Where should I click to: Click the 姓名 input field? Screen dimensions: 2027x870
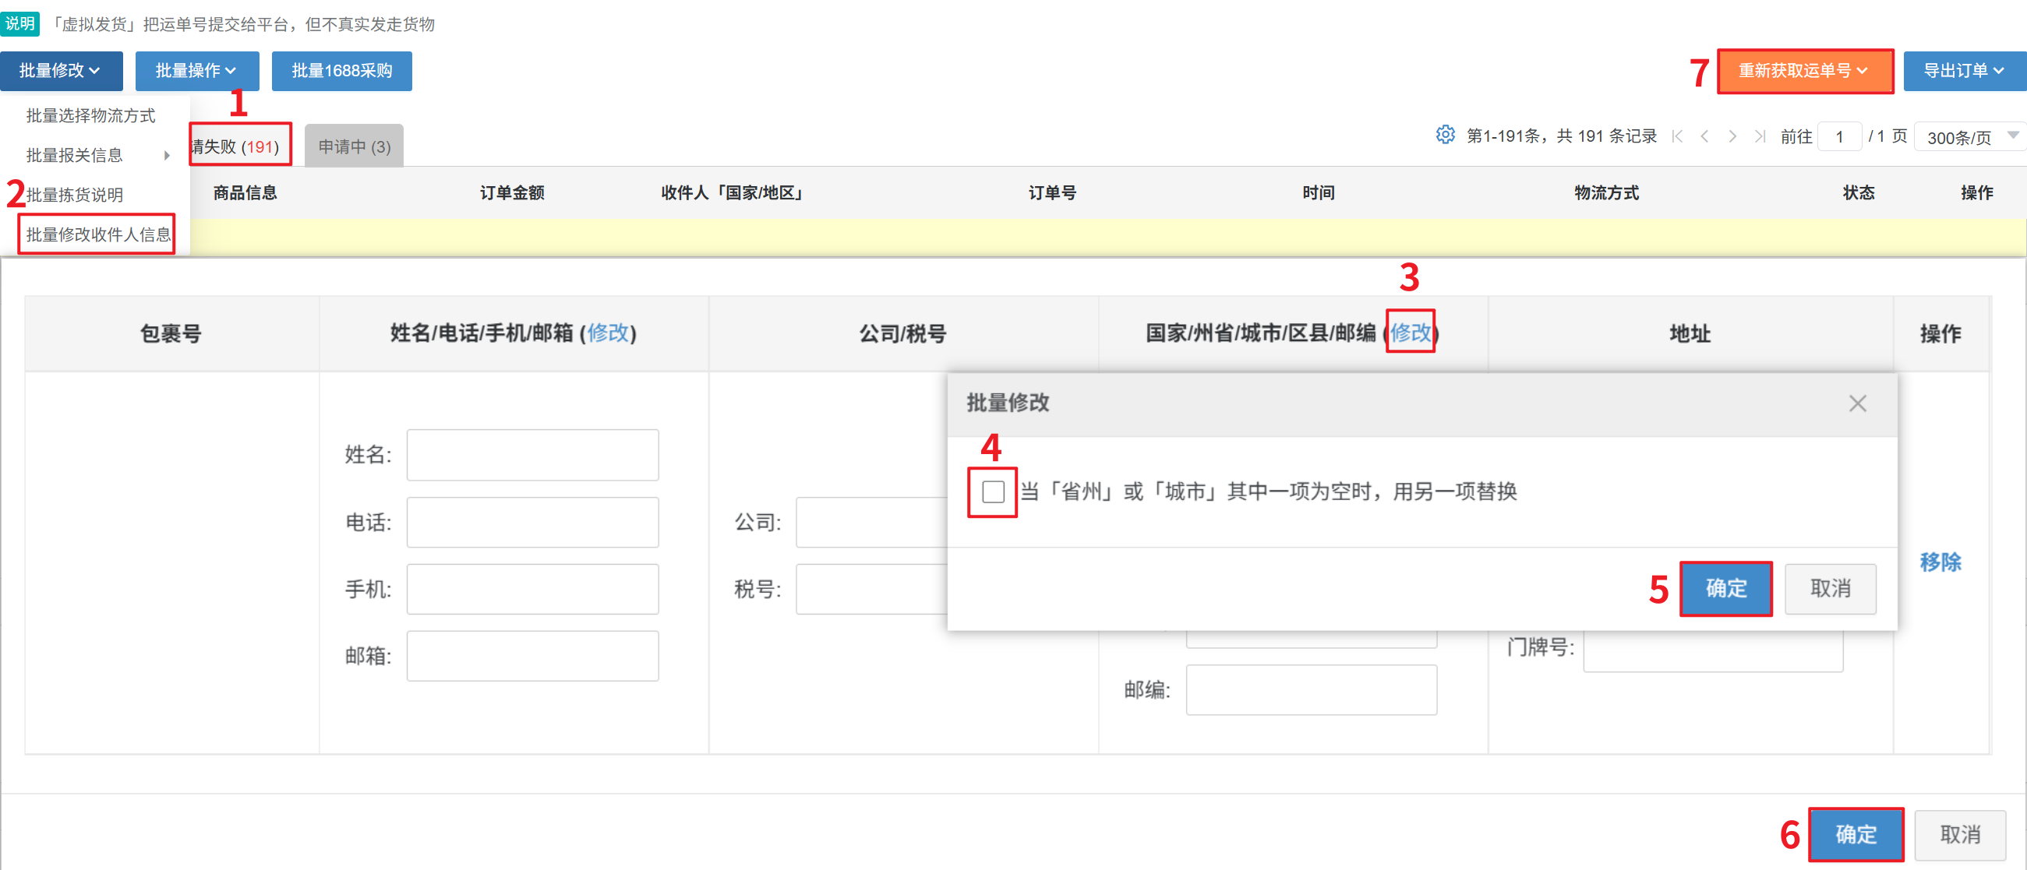click(533, 455)
